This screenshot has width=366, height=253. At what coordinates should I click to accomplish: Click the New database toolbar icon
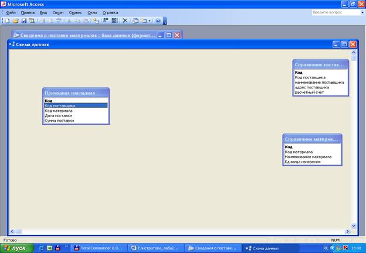point(7,21)
